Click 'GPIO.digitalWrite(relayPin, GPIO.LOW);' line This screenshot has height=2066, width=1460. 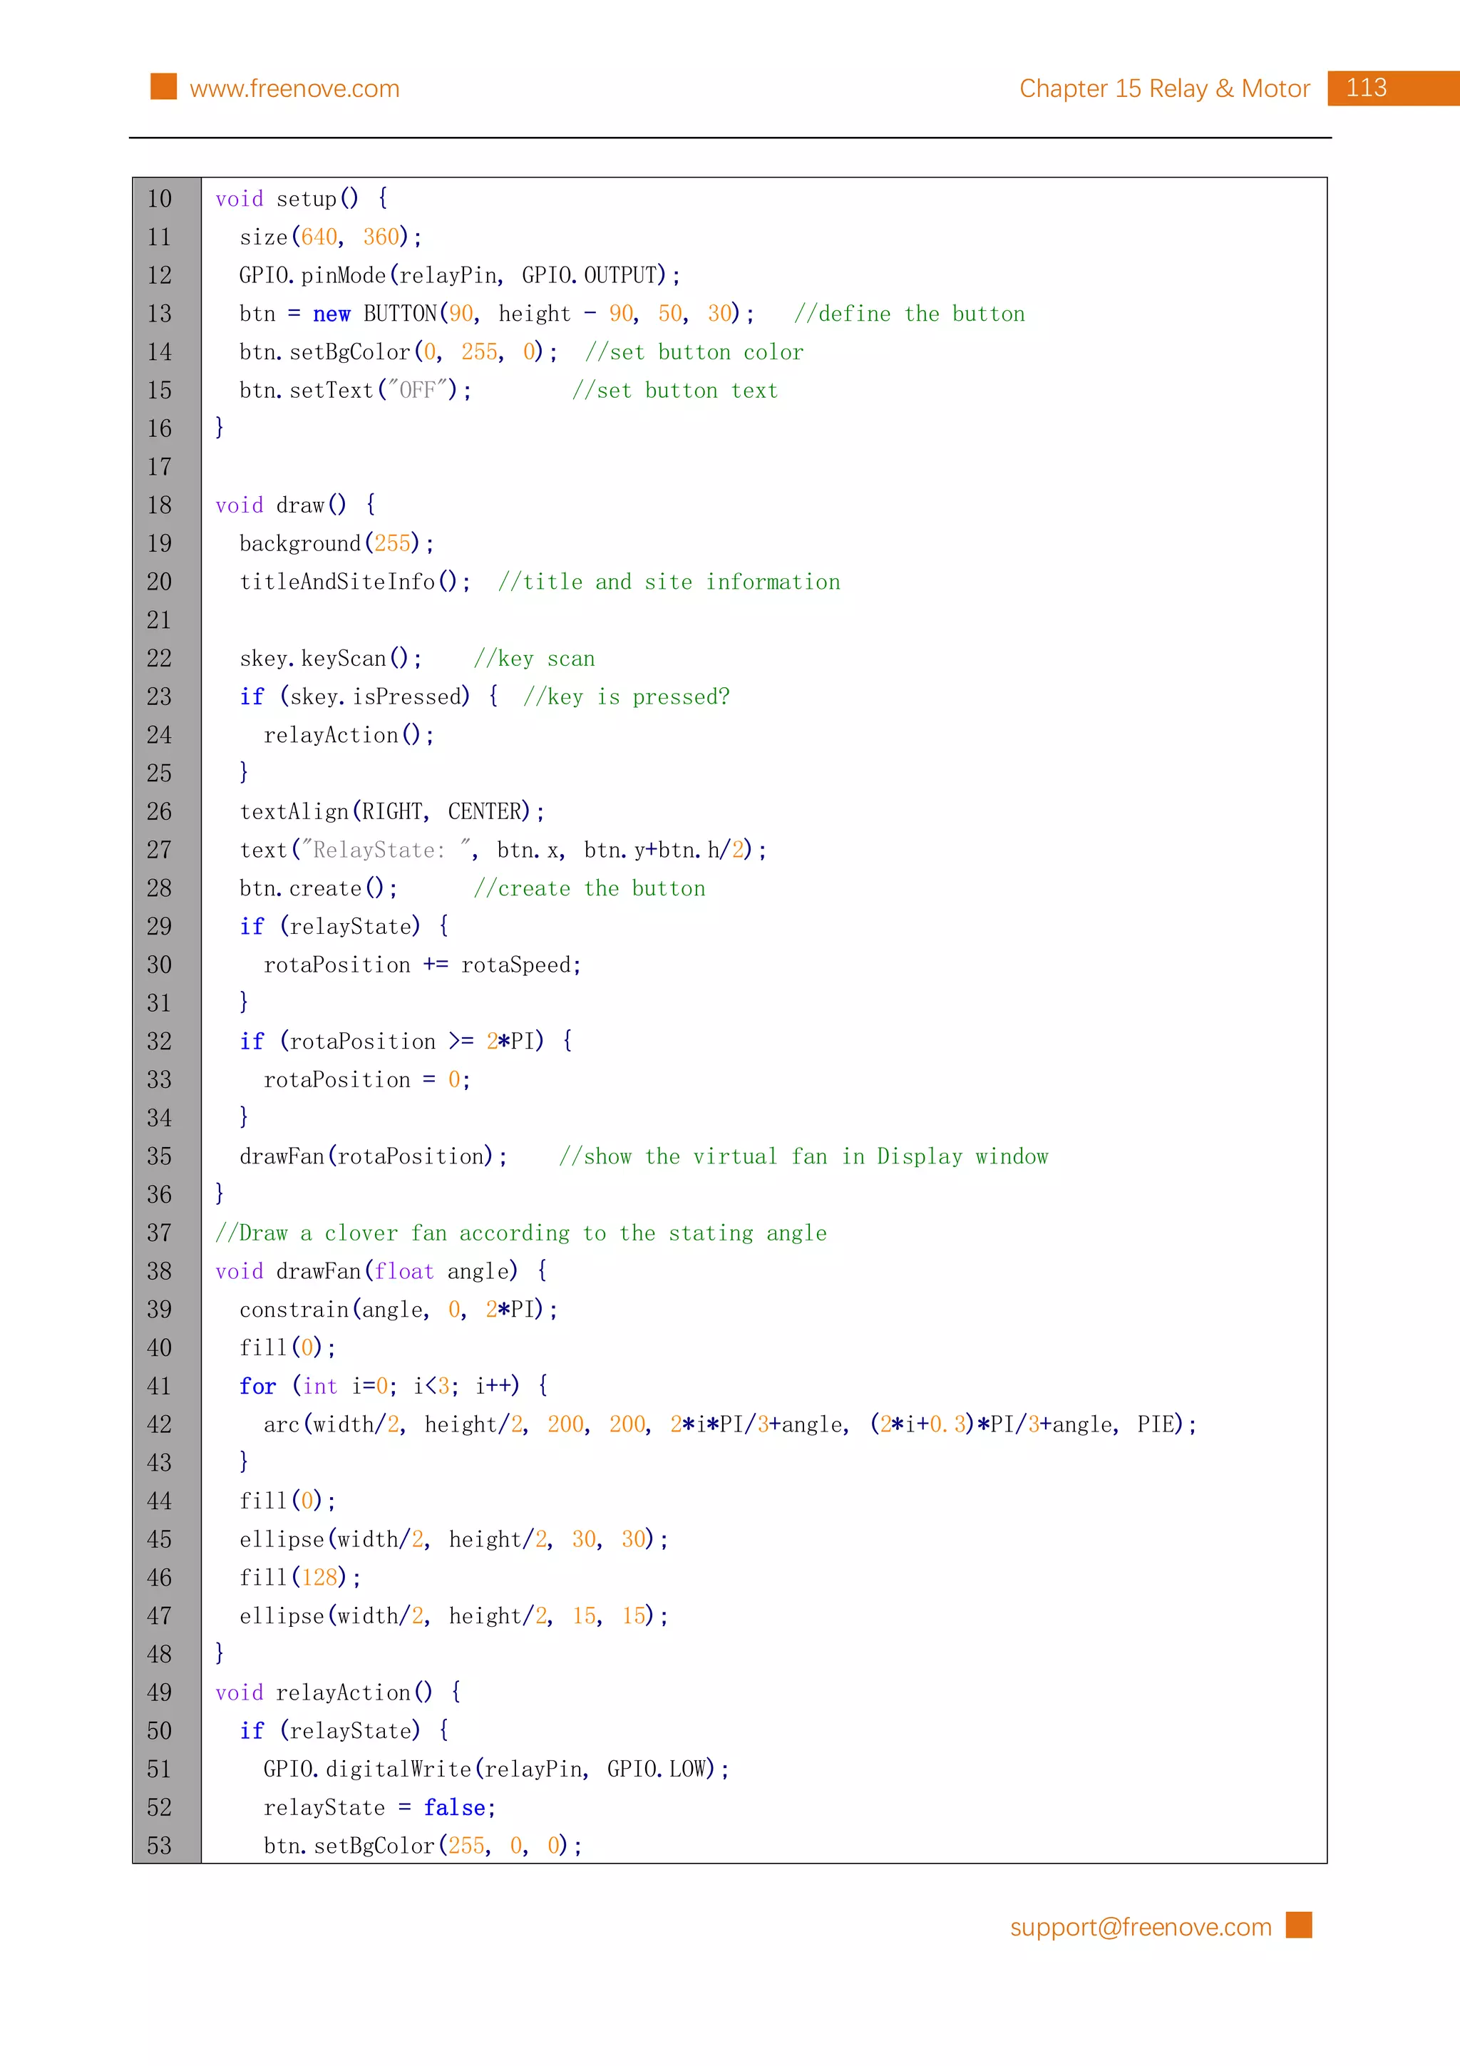click(497, 1769)
